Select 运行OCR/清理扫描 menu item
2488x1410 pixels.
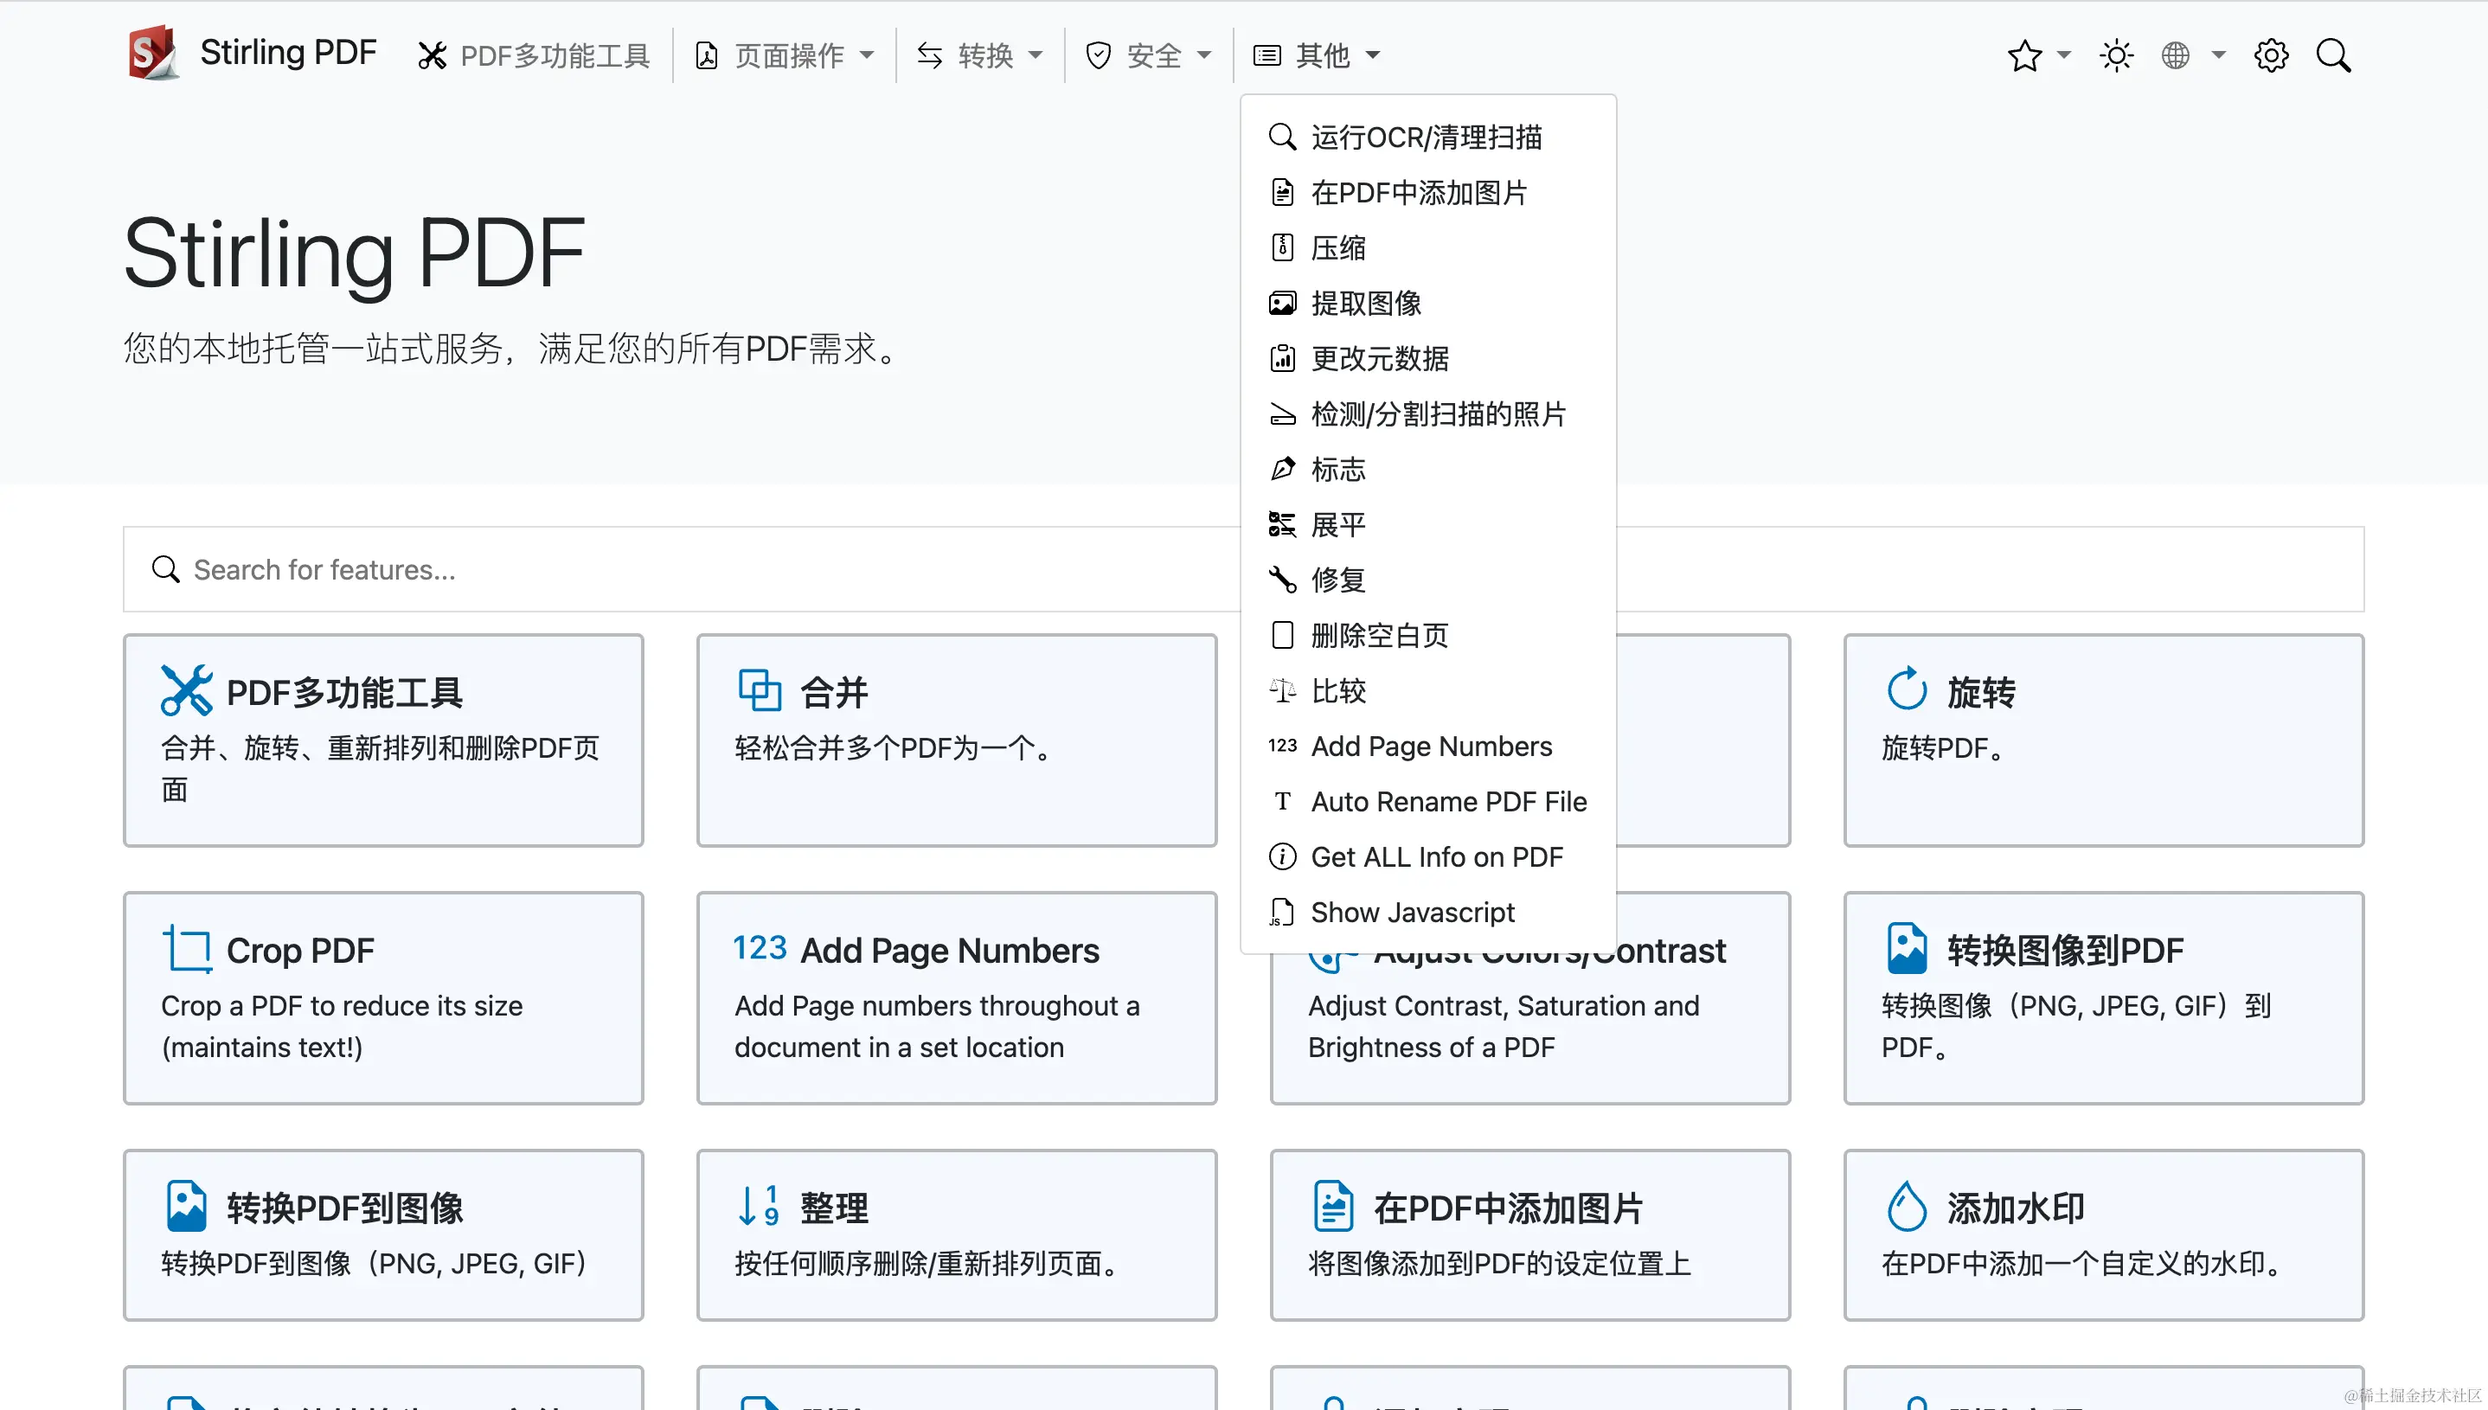(x=1427, y=137)
